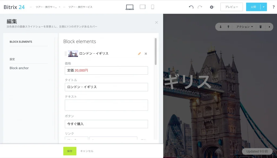Delete the block with trash icon

[x=260, y=27]
